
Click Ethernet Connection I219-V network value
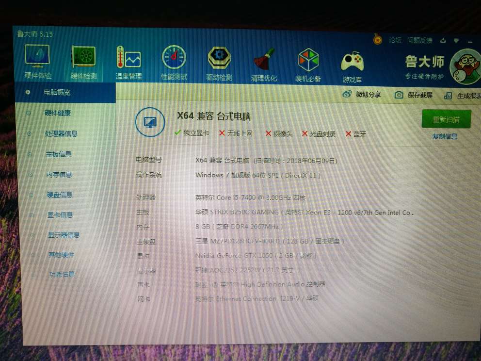pos(257,298)
